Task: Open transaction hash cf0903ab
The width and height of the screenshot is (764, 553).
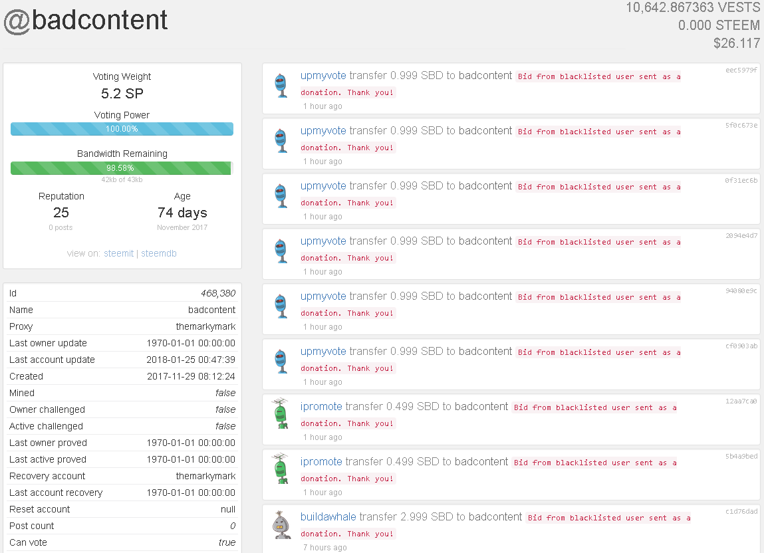Action: pyautogui.click(x=741, y=346)
